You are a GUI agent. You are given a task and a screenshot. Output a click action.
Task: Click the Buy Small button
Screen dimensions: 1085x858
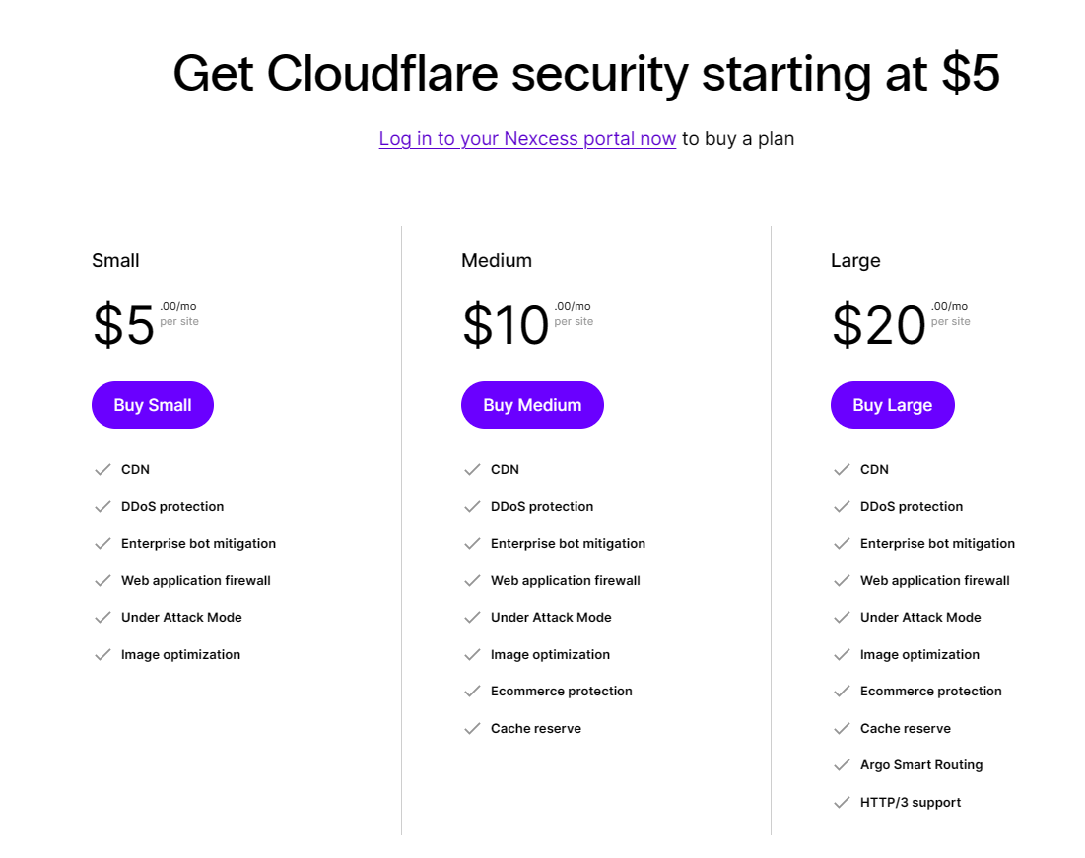tap(152, 405)
